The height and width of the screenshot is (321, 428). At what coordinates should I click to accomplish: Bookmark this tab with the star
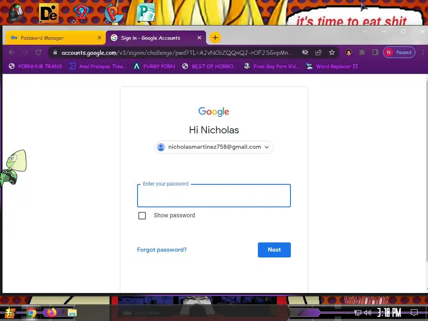point(331,52)
